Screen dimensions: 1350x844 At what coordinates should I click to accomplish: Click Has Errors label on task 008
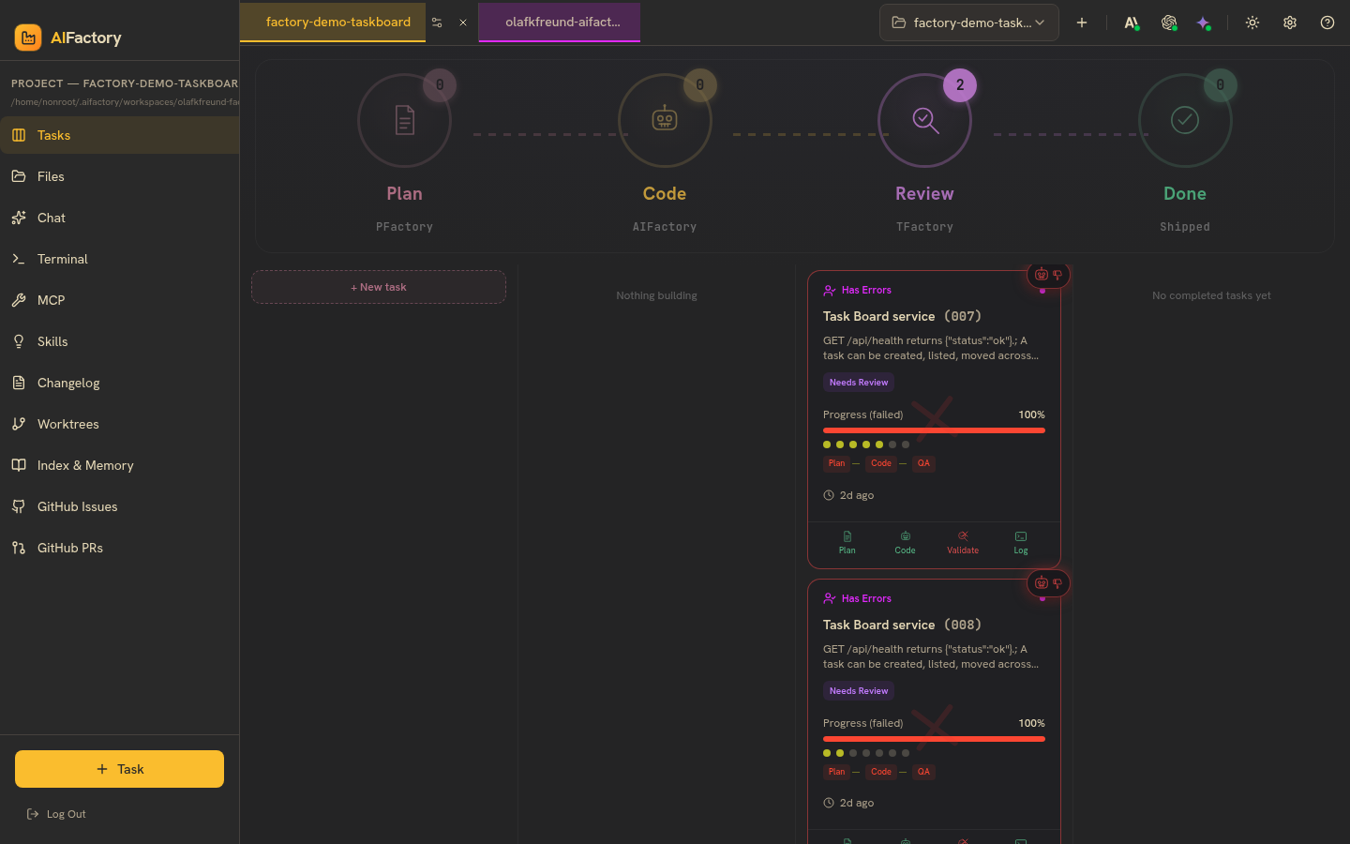866,598
